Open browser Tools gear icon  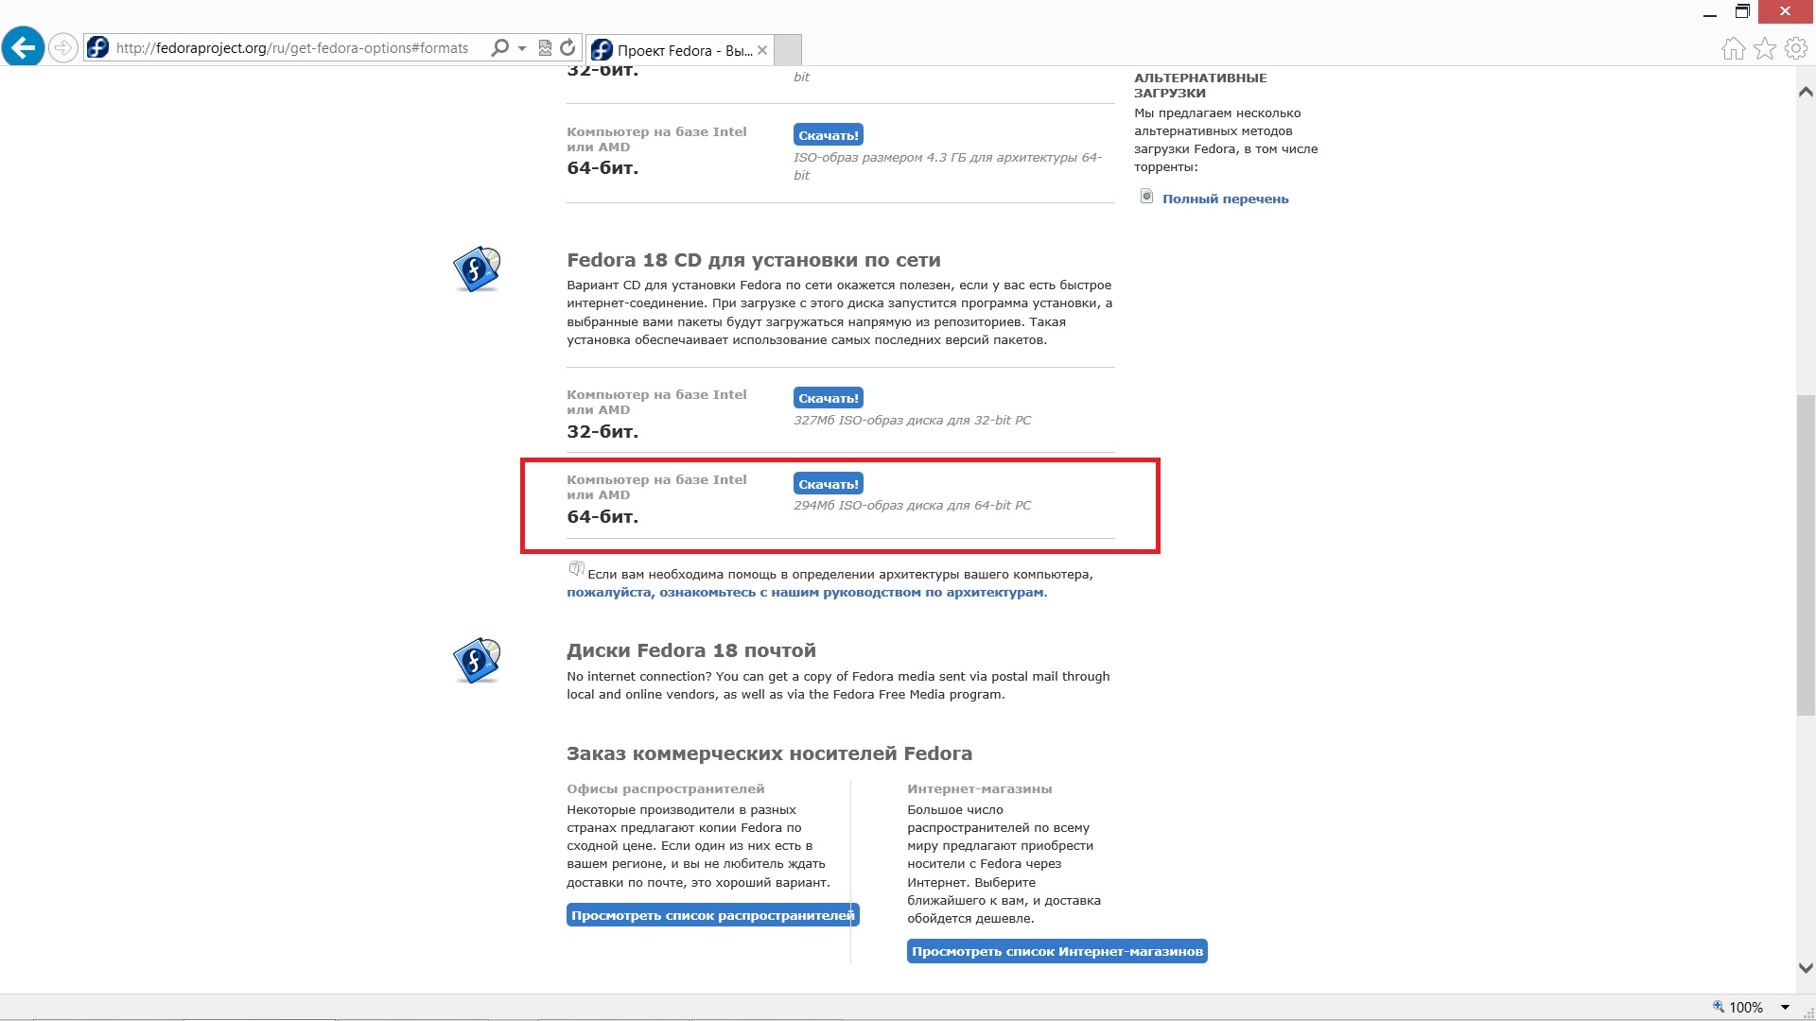click(1796, 48)
